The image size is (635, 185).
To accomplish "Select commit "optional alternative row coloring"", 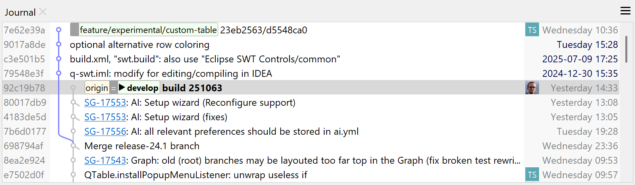I will pyautogui.click(x=139, y=45).
